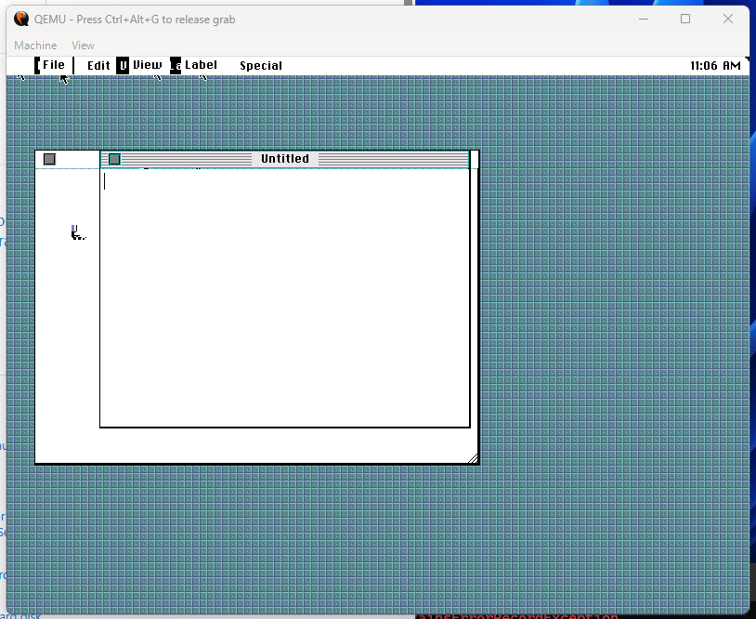Screen dimensions: 756x619
Task: Click the black square icon left of Label
Action: pyautogui.click(x=176, y=65)
